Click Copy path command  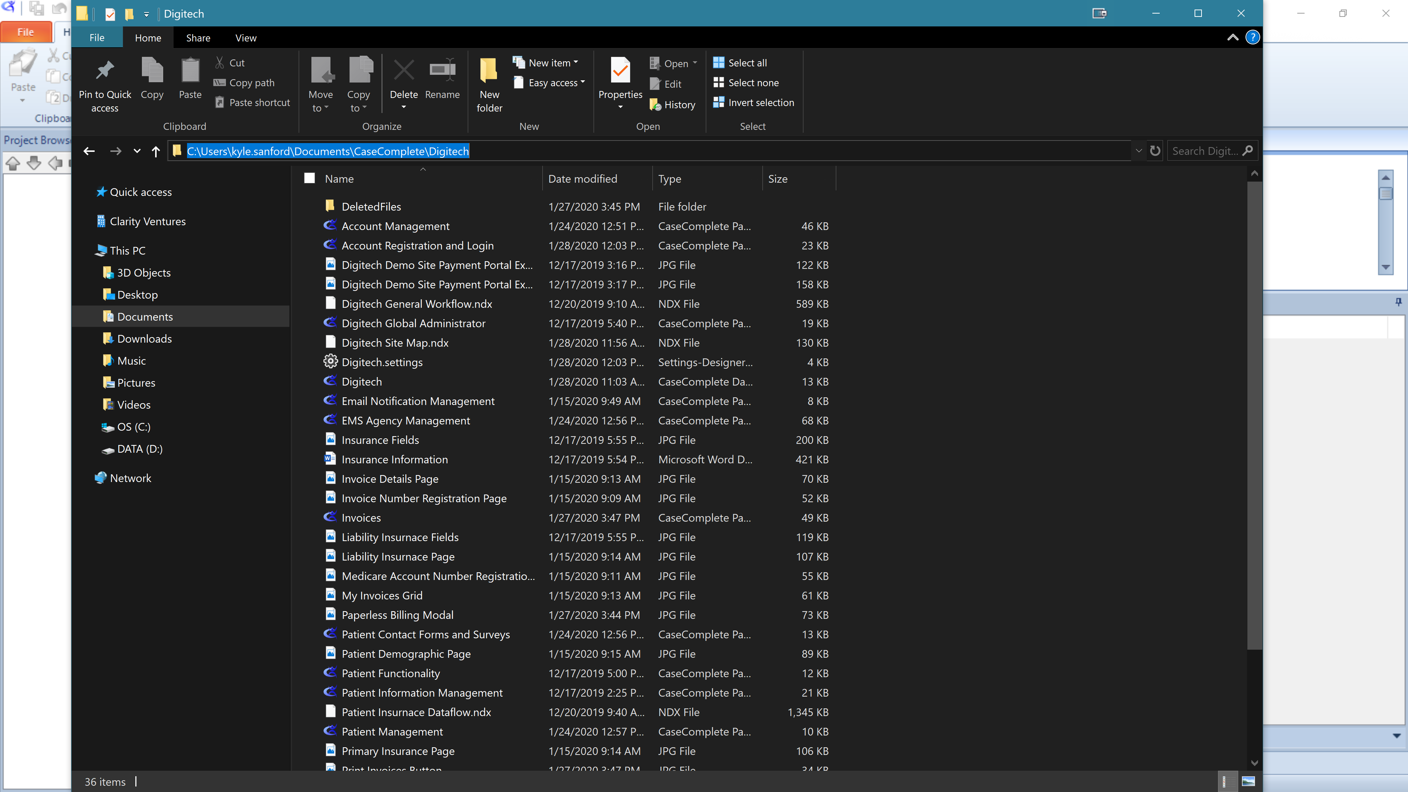[x=244, y=83]
